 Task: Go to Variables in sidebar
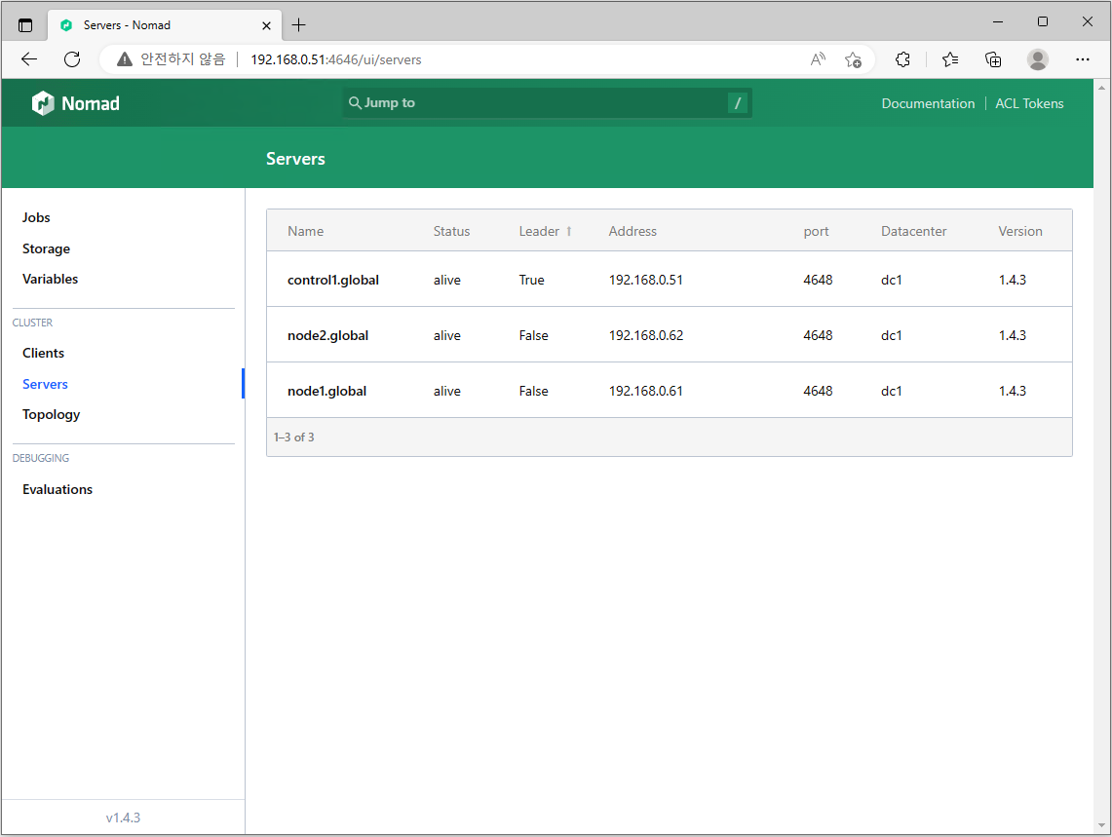[x=51, y=280]
